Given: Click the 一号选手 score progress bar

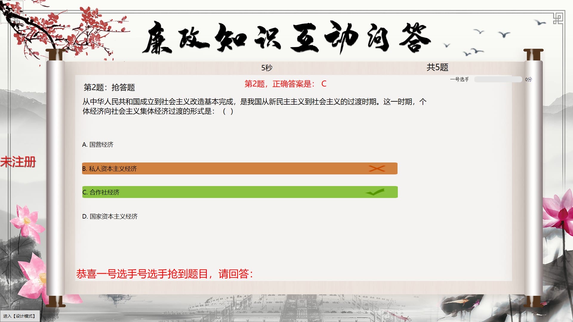Looking at the screenshot, I should [x=498, y=79].
